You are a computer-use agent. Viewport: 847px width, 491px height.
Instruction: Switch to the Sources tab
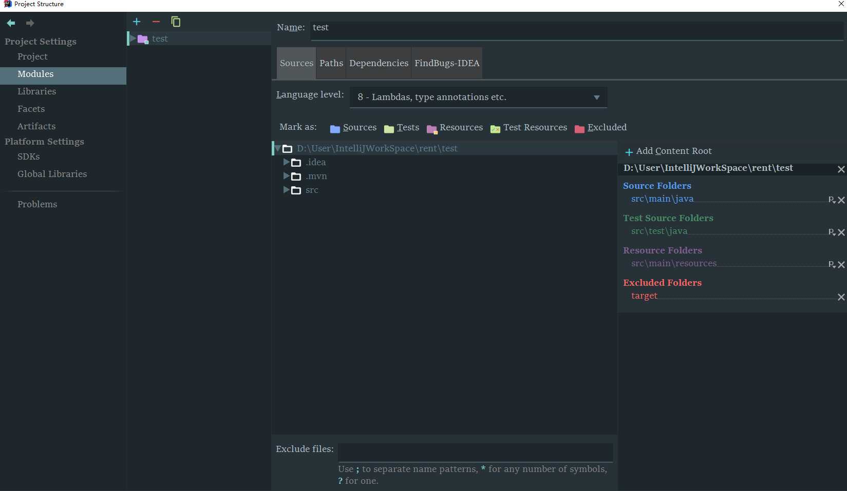click(296, 63)
